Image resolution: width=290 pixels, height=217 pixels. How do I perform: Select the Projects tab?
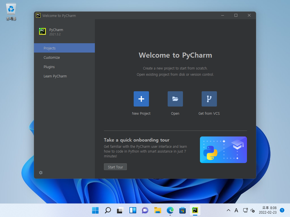pyautogui.click(x=64, y=48)
